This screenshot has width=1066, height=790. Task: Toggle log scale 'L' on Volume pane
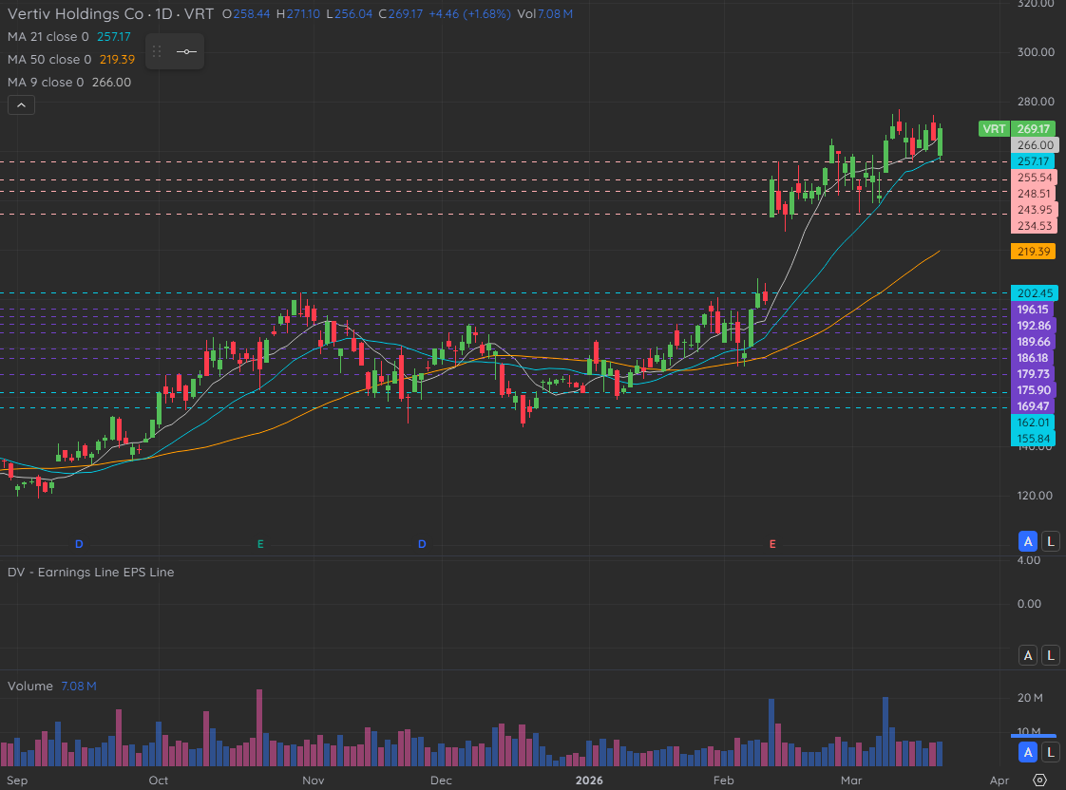pos(1051,753)
